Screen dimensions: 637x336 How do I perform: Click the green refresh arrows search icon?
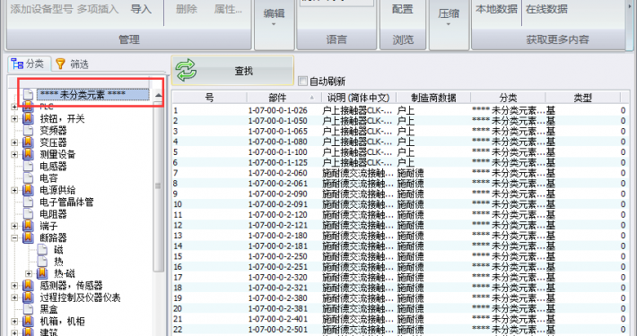[186, 71]
